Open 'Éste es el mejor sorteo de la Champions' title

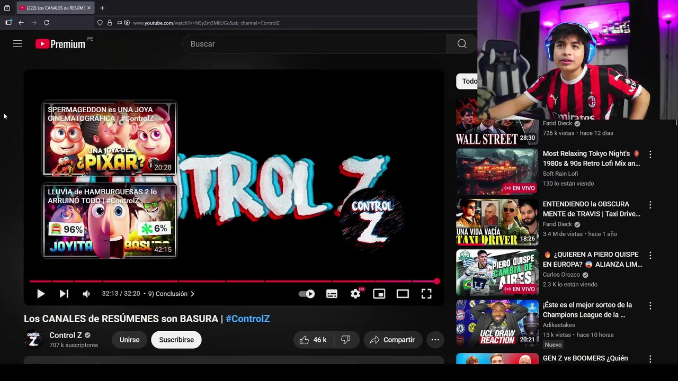point(587,310)
